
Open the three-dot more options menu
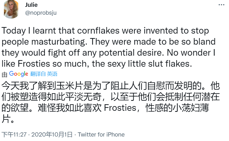[x=221, y=5]
